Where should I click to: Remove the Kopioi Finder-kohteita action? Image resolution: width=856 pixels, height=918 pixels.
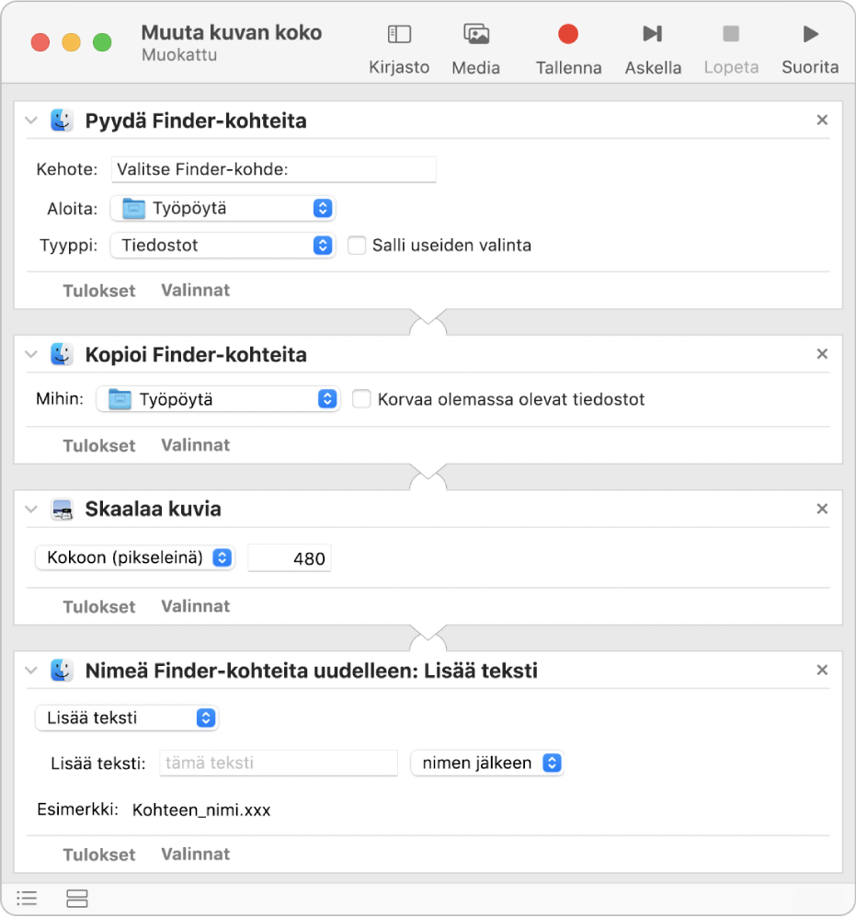822,354
